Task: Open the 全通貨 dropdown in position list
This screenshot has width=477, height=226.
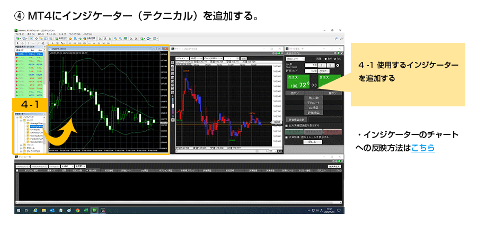Action: pos(67,167)
